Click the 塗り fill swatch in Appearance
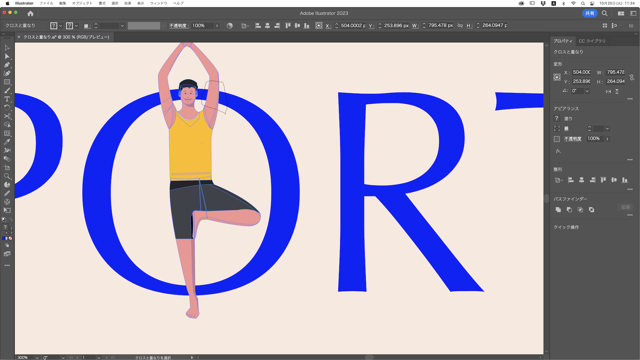This screenshot has height=360, width=640. pyautogui.click(x=557, y=118)
